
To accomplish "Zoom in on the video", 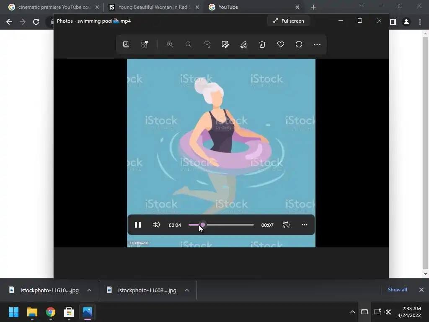I will tap(170, 44).
